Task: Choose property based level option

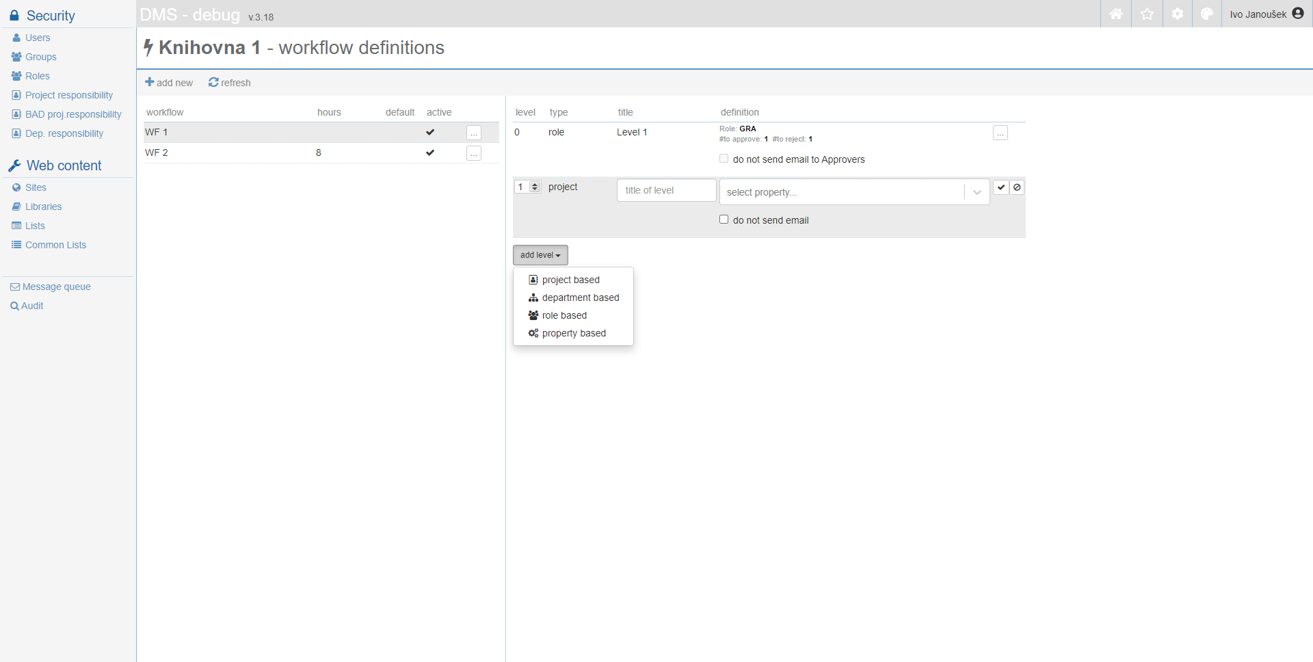Action: pos(573,333)
